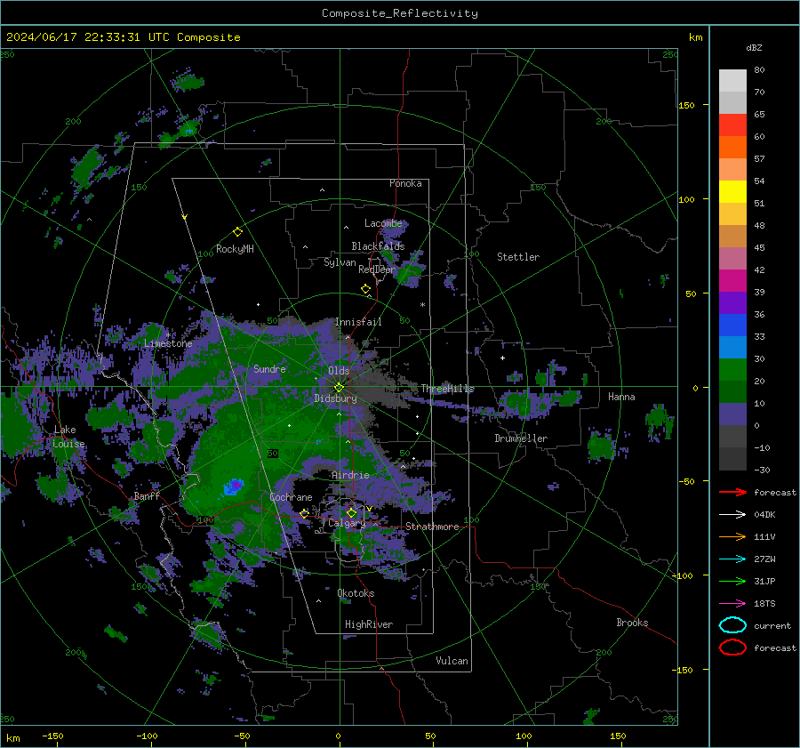The image size is (800, 748).
Task: Click the Cochrane city label
Action: point(291,497)
